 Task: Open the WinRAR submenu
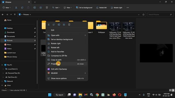coord(67,73)
